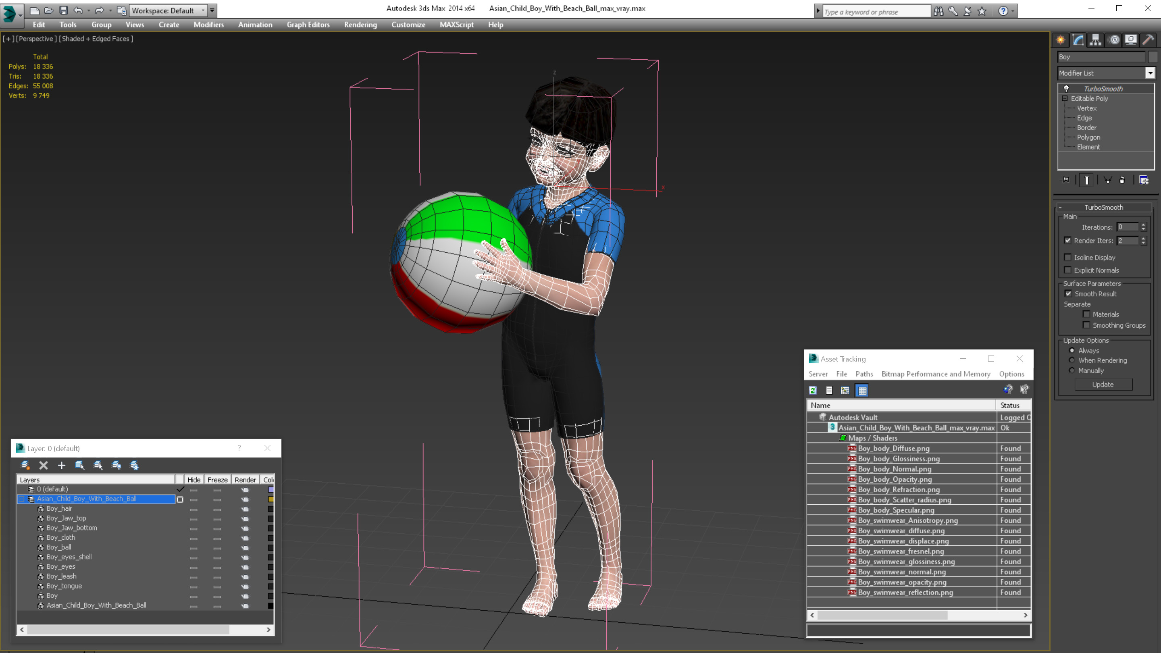Enable the Isoline Display checkbox
The width and height of the screenshot is (1161, 653).
tap(1068, 257)
